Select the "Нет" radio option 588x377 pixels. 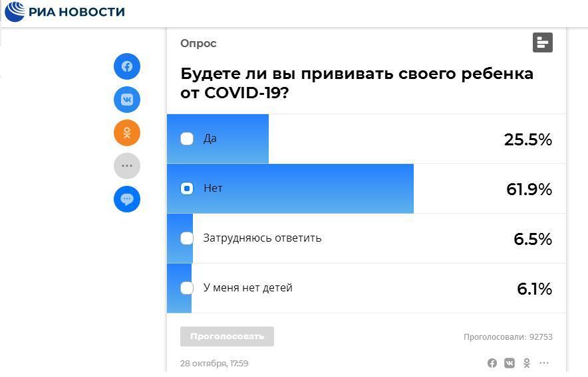pos(187,188)
